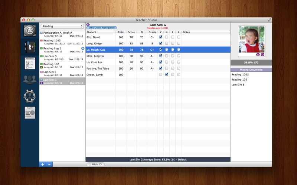
Task: Rotate student photo with left purple arrow
Action: coord(258,54)
